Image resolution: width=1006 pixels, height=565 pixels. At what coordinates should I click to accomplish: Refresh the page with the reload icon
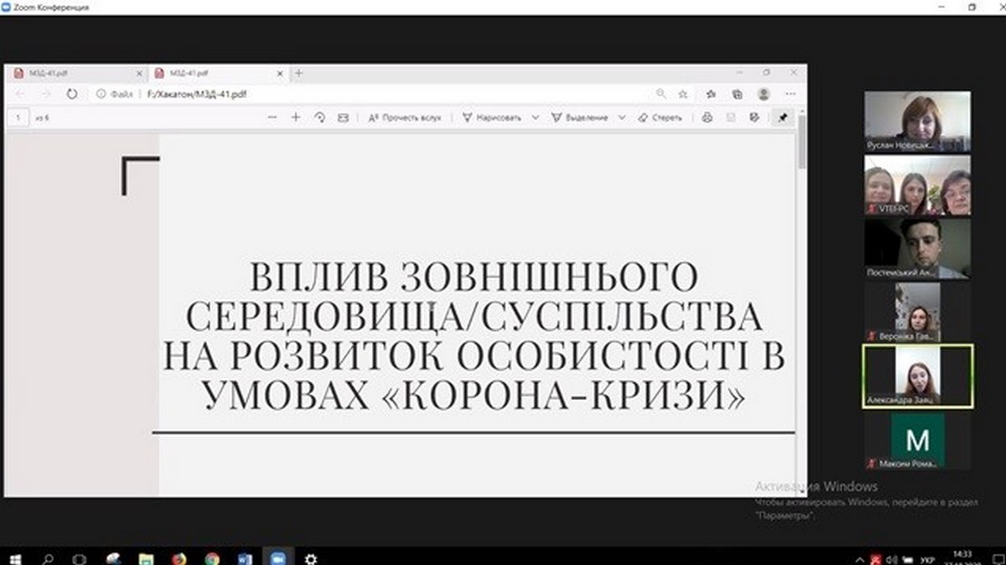pos(72,95)
